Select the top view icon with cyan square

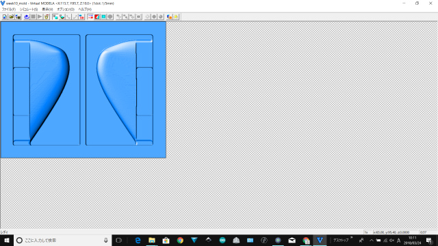[x=55, y=16]
